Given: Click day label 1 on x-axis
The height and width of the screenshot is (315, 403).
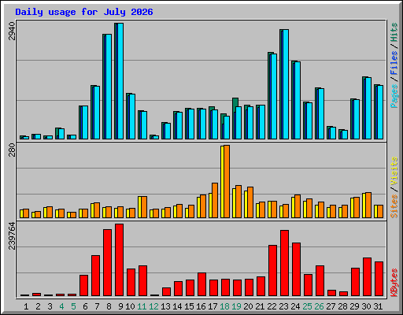Looking at the screenshot, I should [26, 306].
